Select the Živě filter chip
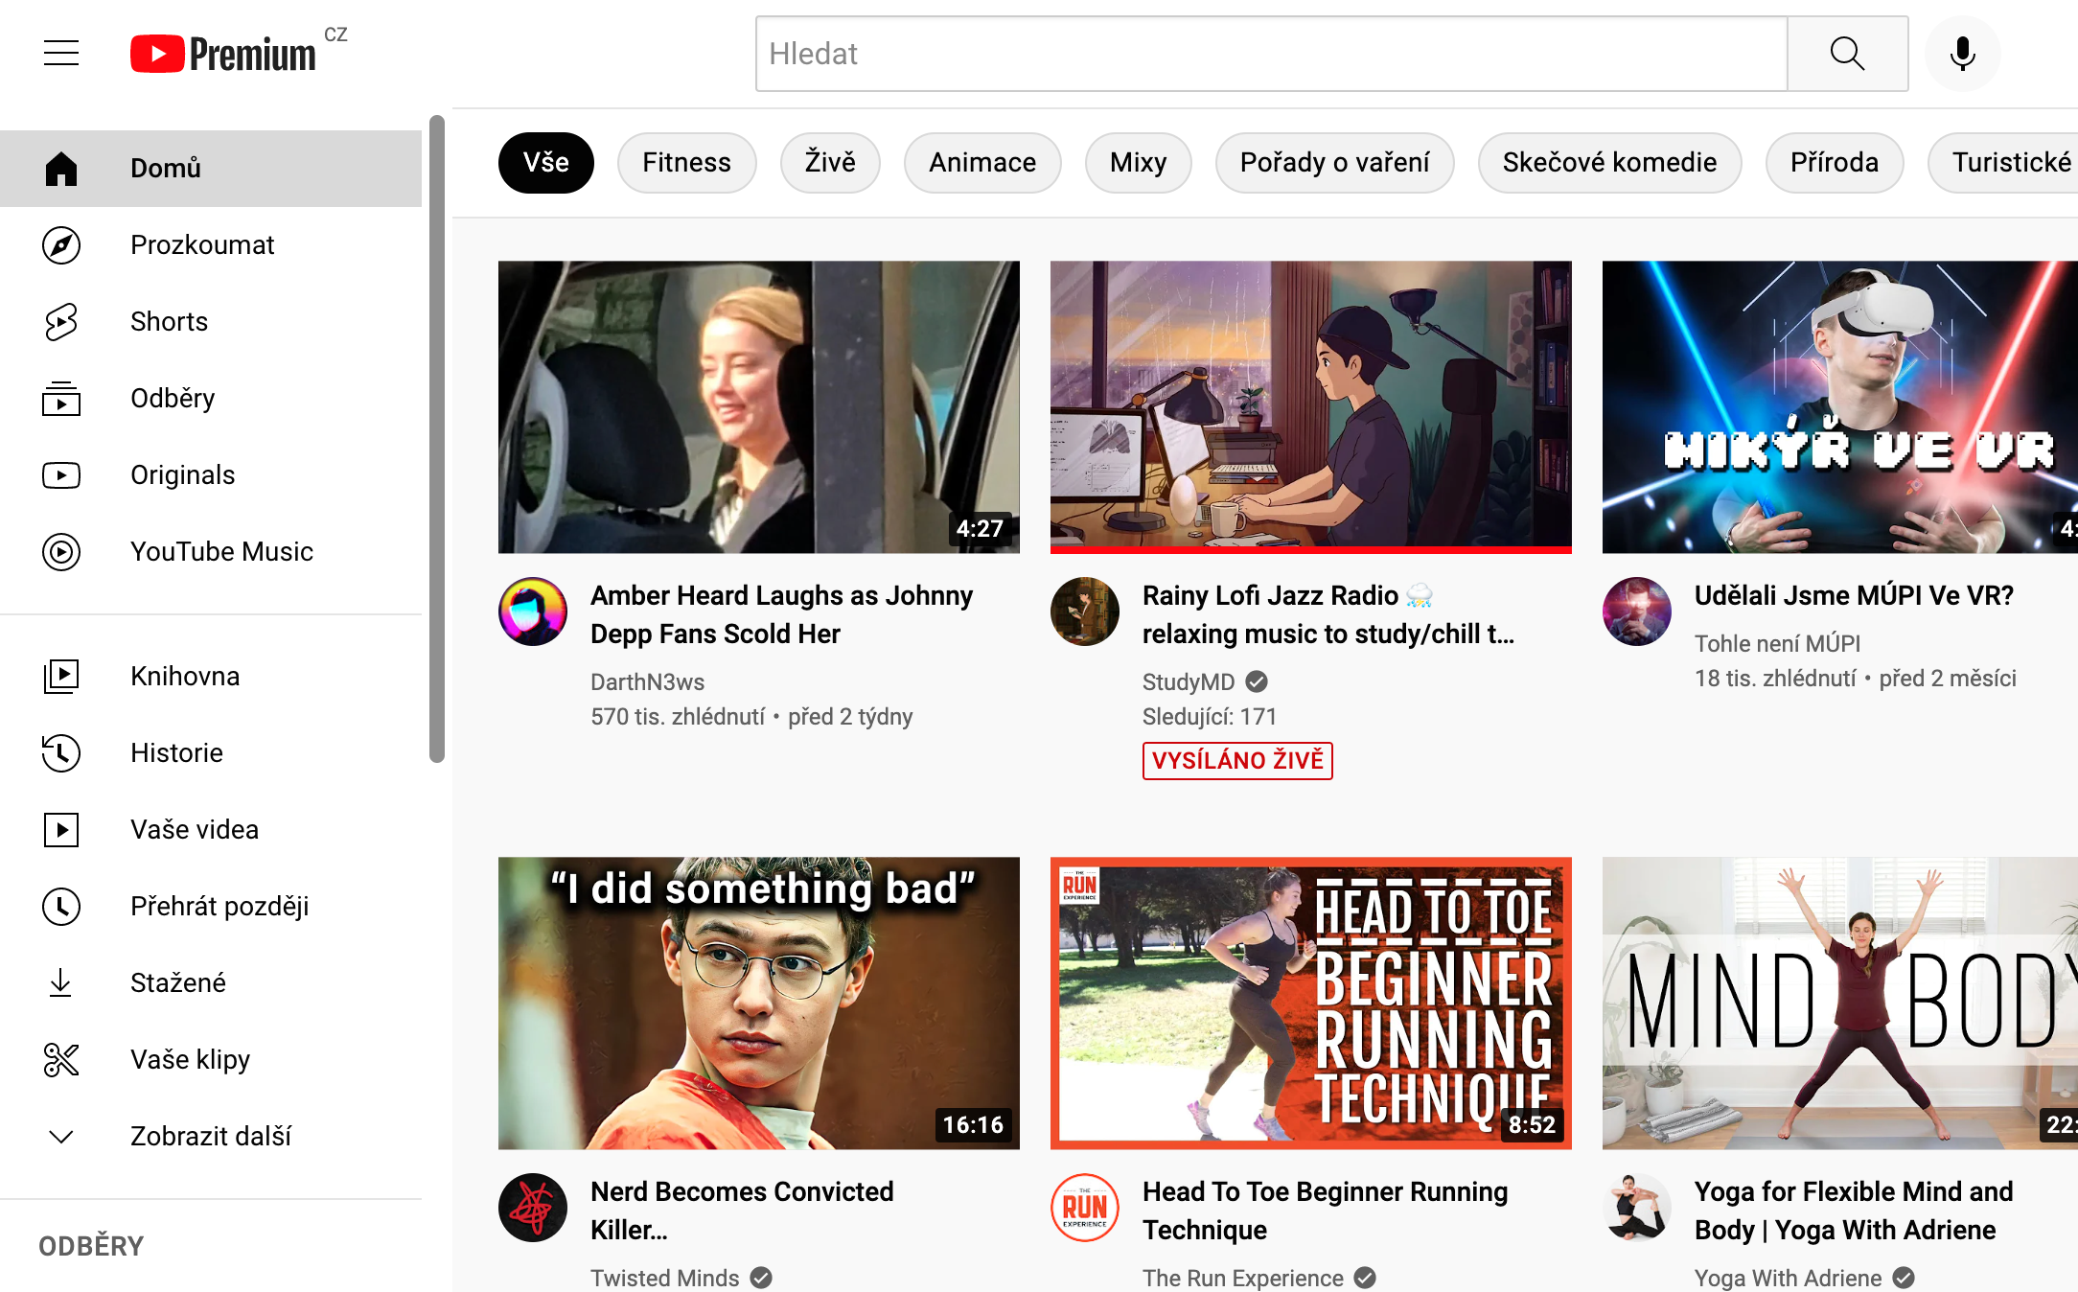This screenshot has width=2078, height=1292. coord(829,162)
